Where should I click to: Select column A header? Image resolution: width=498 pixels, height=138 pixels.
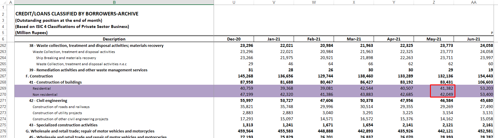click(x=11, y=2)
